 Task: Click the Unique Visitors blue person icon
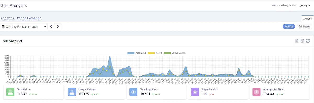click(72, 92)
